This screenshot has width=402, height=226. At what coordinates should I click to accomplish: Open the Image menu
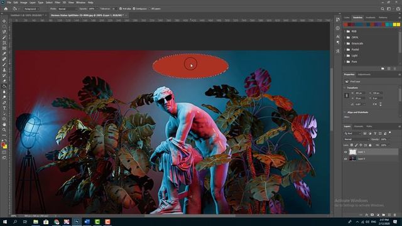click(24, 3)
